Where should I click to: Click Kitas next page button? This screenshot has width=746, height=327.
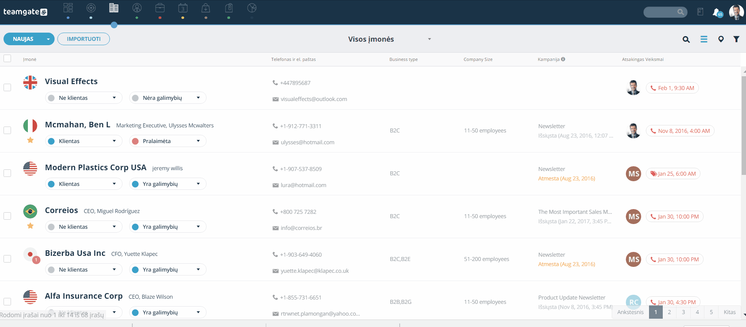click(x=730, y=312)
